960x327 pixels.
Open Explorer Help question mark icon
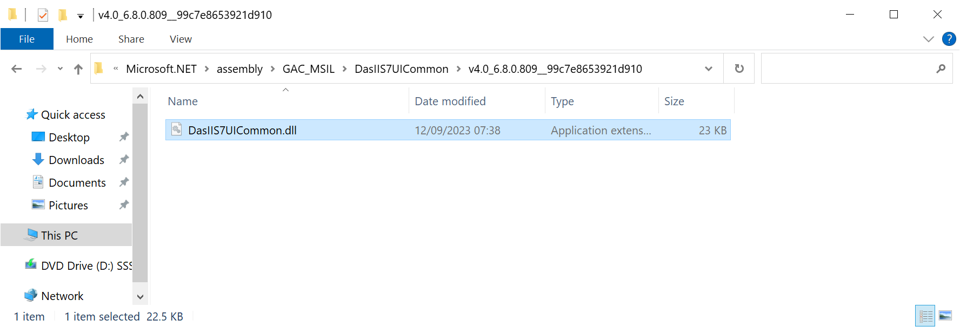[949, 39]
